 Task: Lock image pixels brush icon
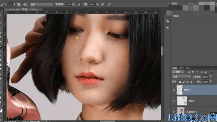coord(184,82)
